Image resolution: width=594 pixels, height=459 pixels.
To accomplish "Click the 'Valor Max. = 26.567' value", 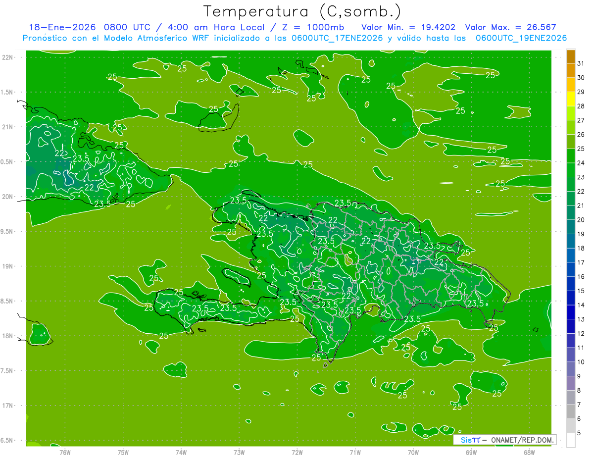I will click(x=510, y=27).
